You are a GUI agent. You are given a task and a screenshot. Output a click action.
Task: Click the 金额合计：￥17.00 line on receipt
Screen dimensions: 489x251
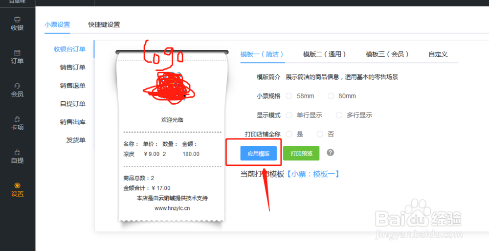point(147,188)
